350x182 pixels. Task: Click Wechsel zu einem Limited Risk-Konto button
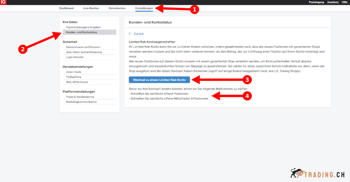(x=159, y=80)
